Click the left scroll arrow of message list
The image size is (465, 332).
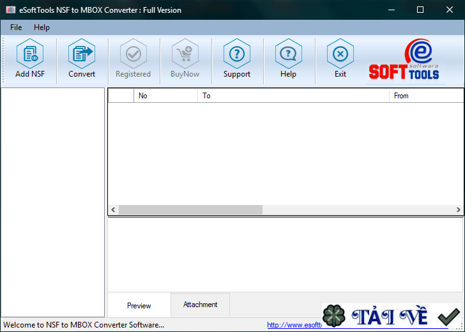click(x=113, y=209)
